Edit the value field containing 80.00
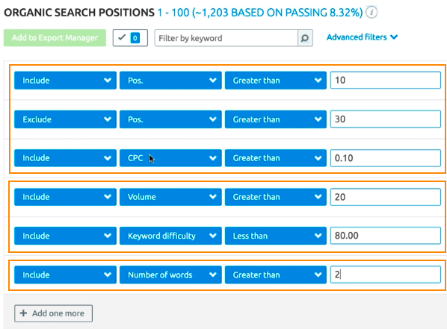447x329 pixels. (386, 235)
